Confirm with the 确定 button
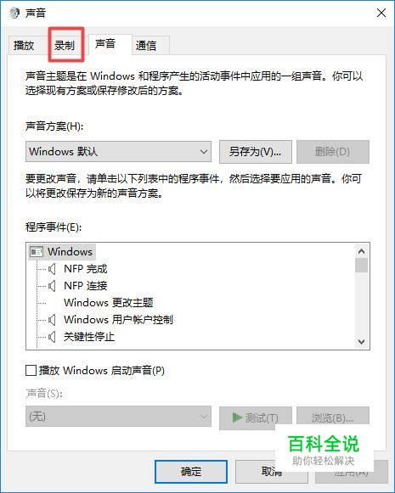Viewport: 395px width, 493px height. (x=191, y=472)
